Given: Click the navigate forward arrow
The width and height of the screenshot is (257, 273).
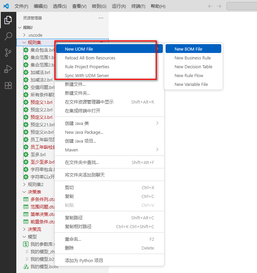Looking at the screenshot, I should click(x=219, y=6).
